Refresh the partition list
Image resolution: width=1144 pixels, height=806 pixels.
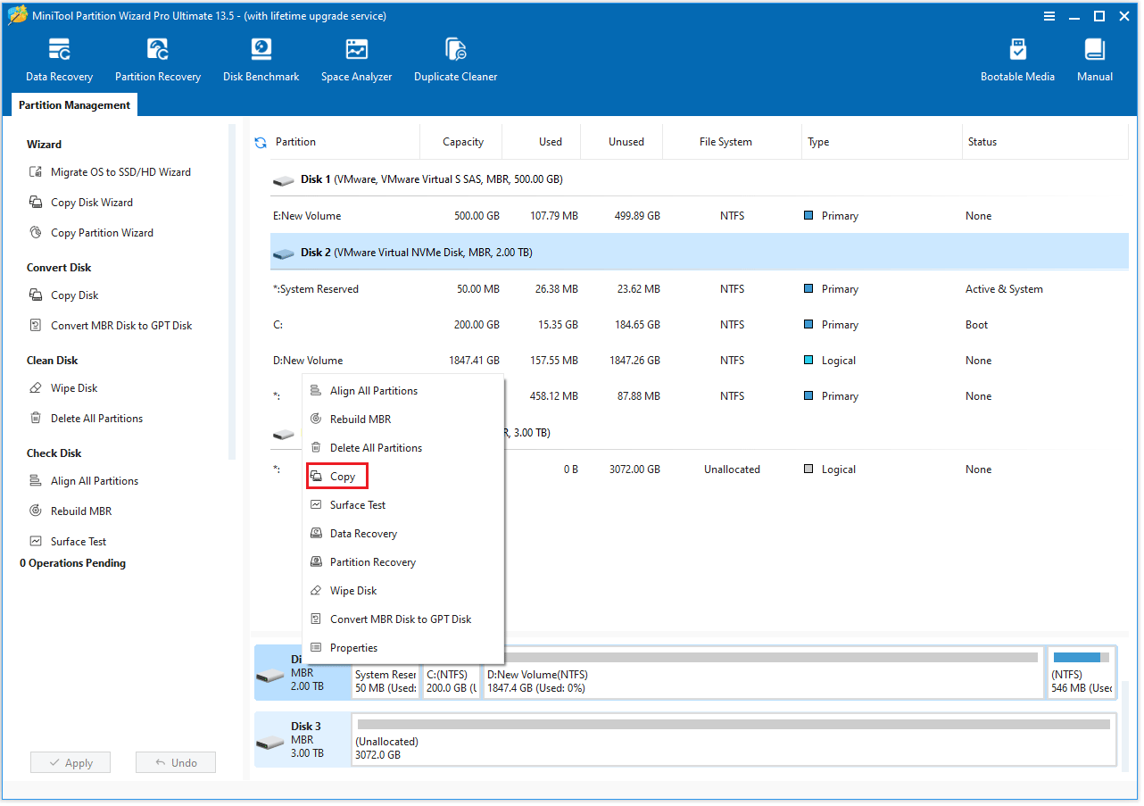pos(260,141)
